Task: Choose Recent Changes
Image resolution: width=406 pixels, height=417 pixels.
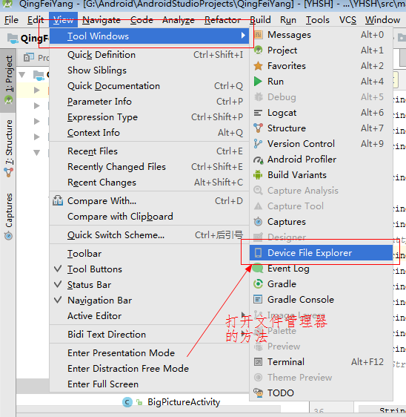Action: pos(149,183)
